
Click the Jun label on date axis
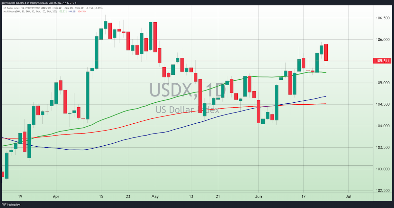pos(258,196)
